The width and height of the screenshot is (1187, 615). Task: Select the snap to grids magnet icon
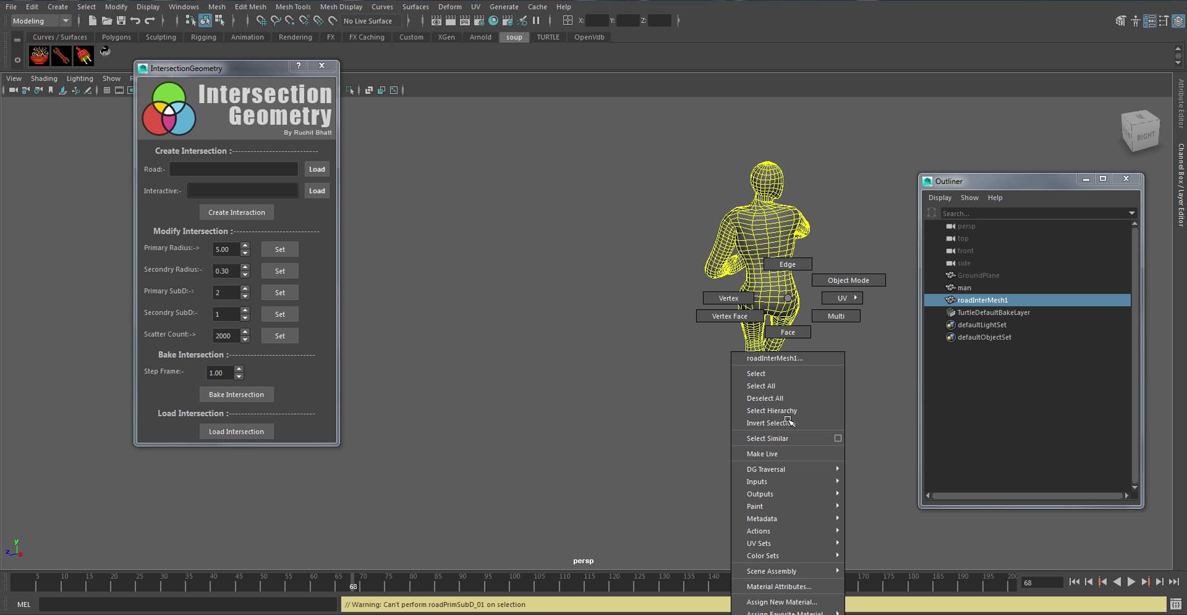tap(262, 20)
